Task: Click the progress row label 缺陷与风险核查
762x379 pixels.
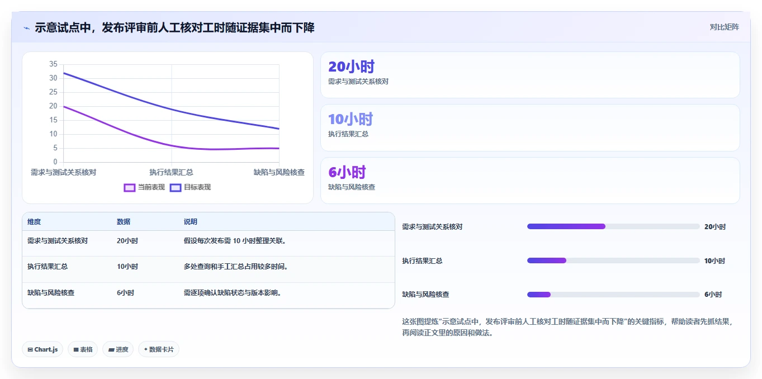Action: (x=425, y=295)
